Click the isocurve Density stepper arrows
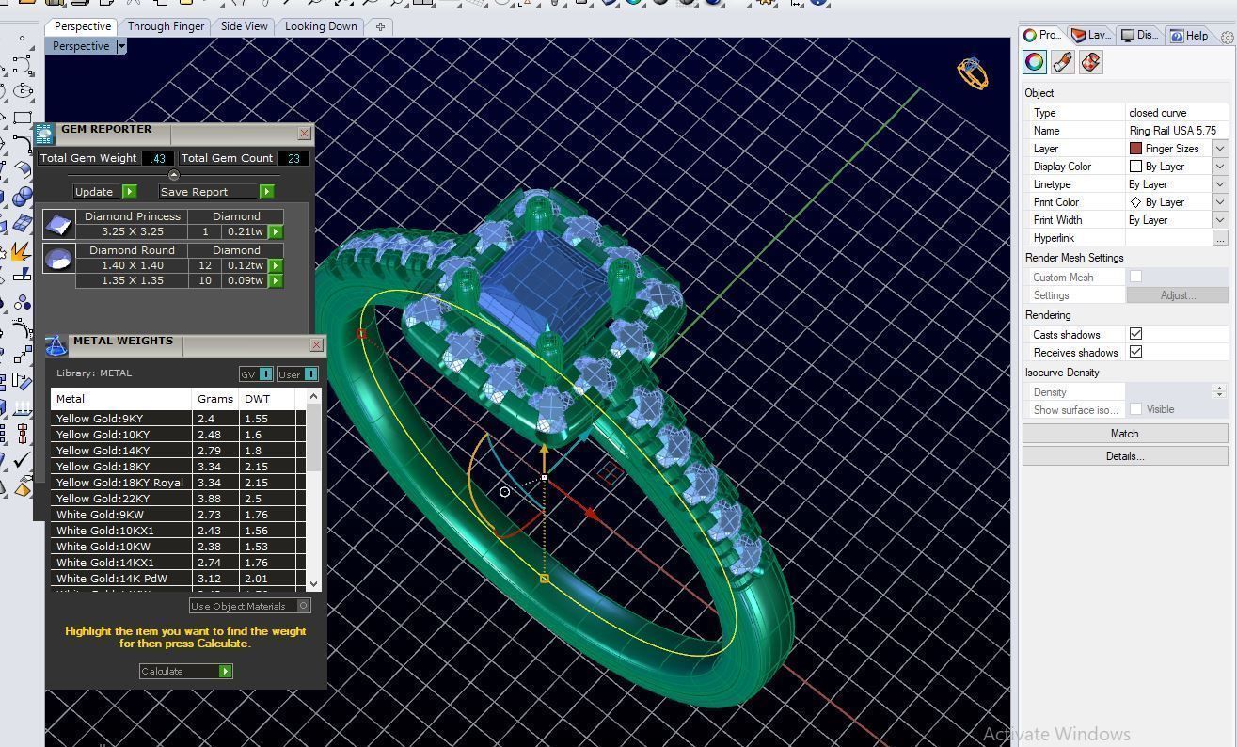Image resolution: width=1237 pixels, height=747 pixels. tap(1219, 391)
